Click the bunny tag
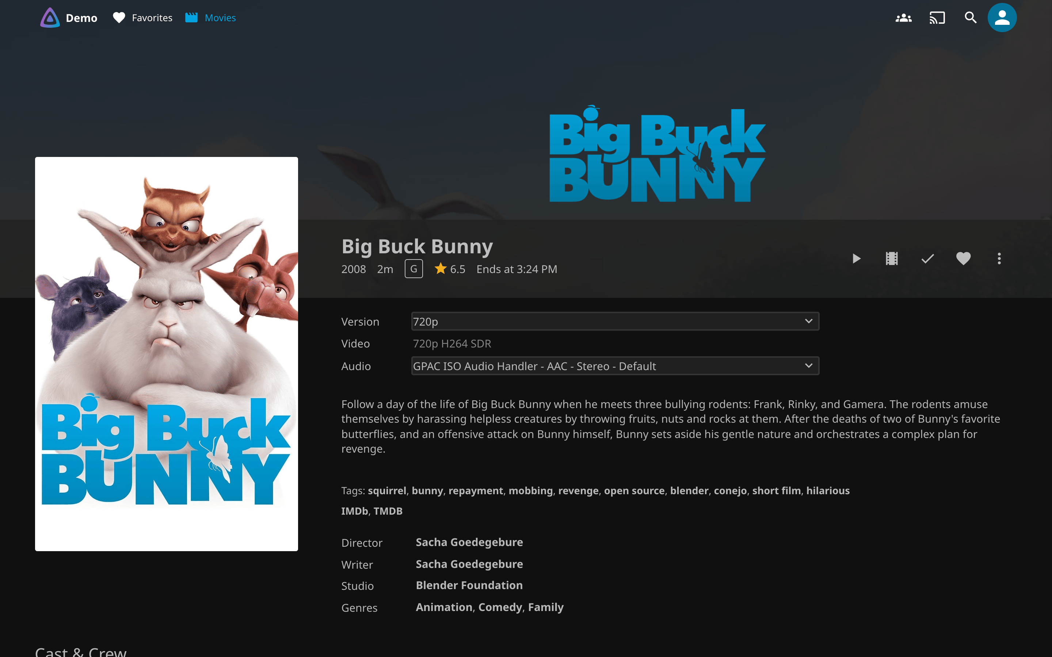The image size is (1052, 657). [427, 491]
